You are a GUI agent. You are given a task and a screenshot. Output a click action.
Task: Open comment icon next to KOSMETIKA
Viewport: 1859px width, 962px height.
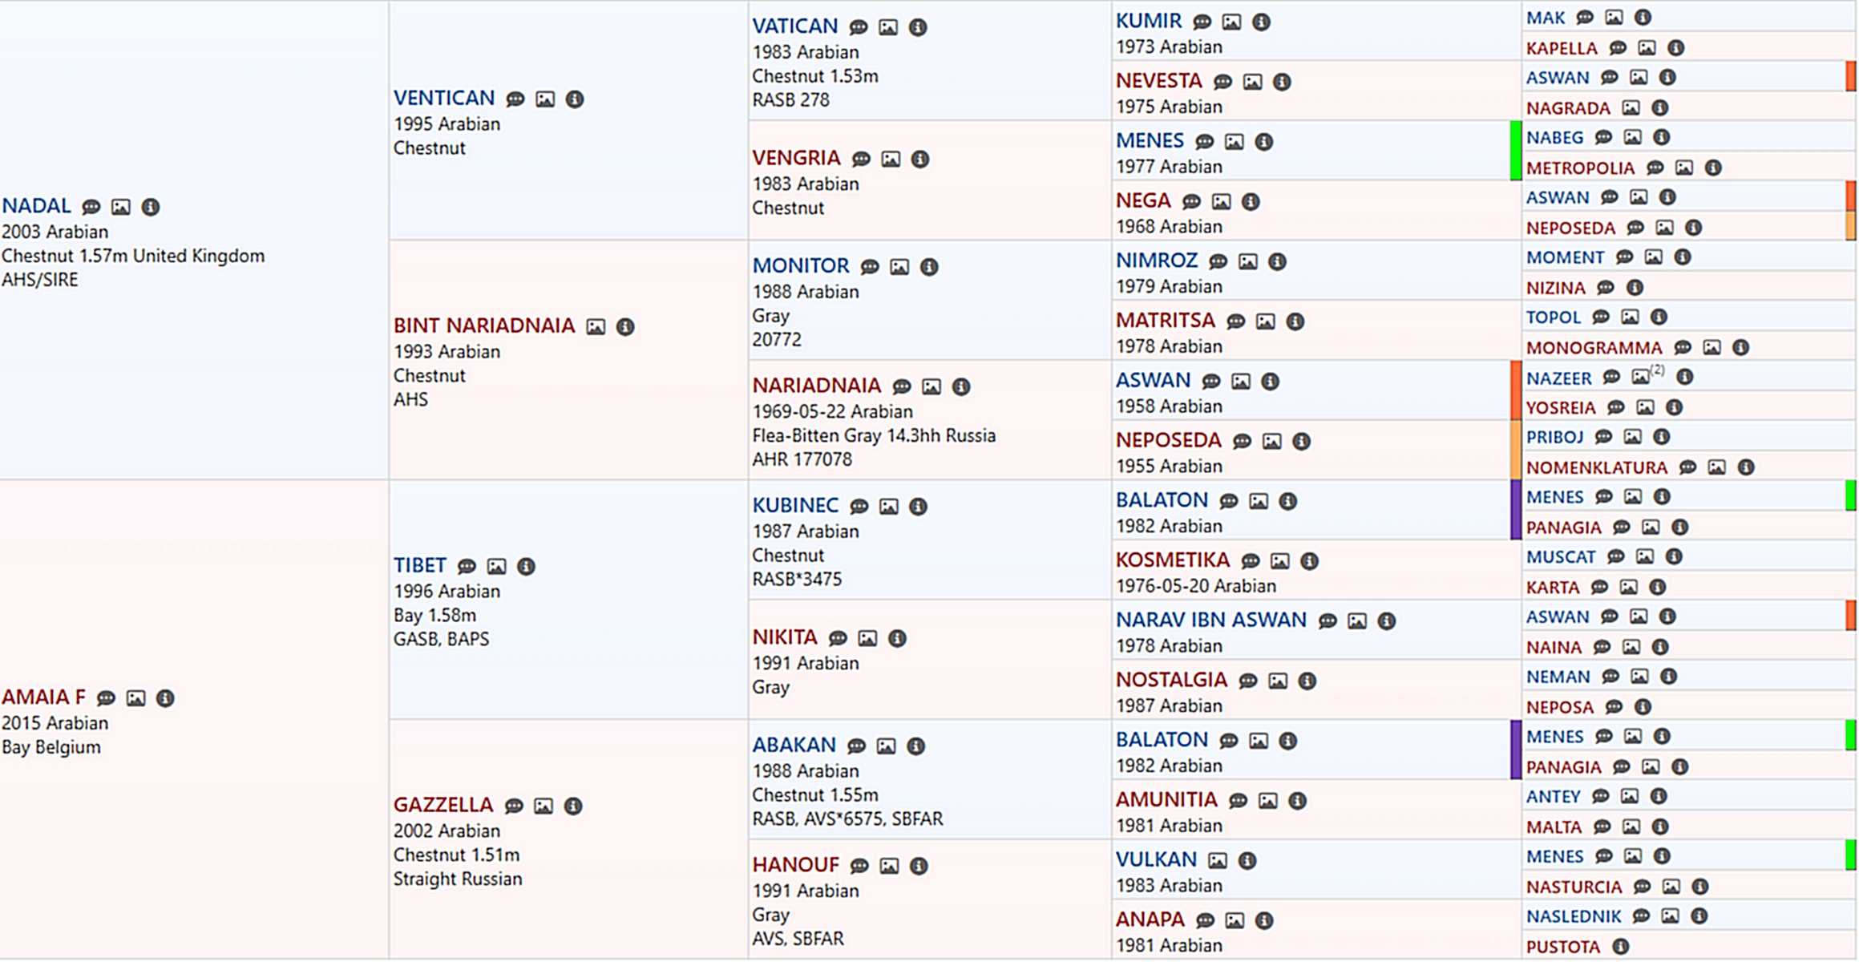tap(1251, 561)
